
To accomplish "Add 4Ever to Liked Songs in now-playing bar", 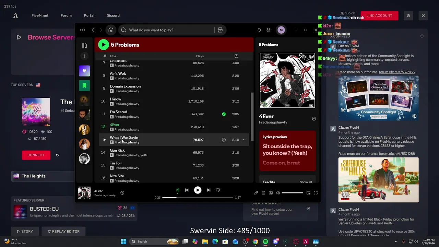I will (122, 193).
